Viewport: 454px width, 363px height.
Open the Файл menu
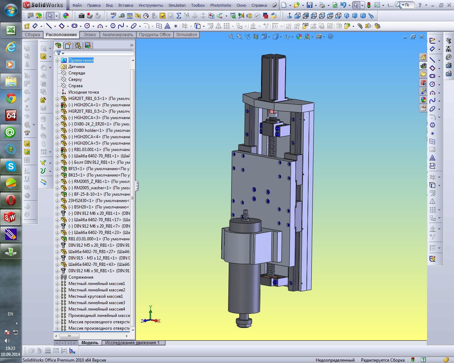coord(77,5)
